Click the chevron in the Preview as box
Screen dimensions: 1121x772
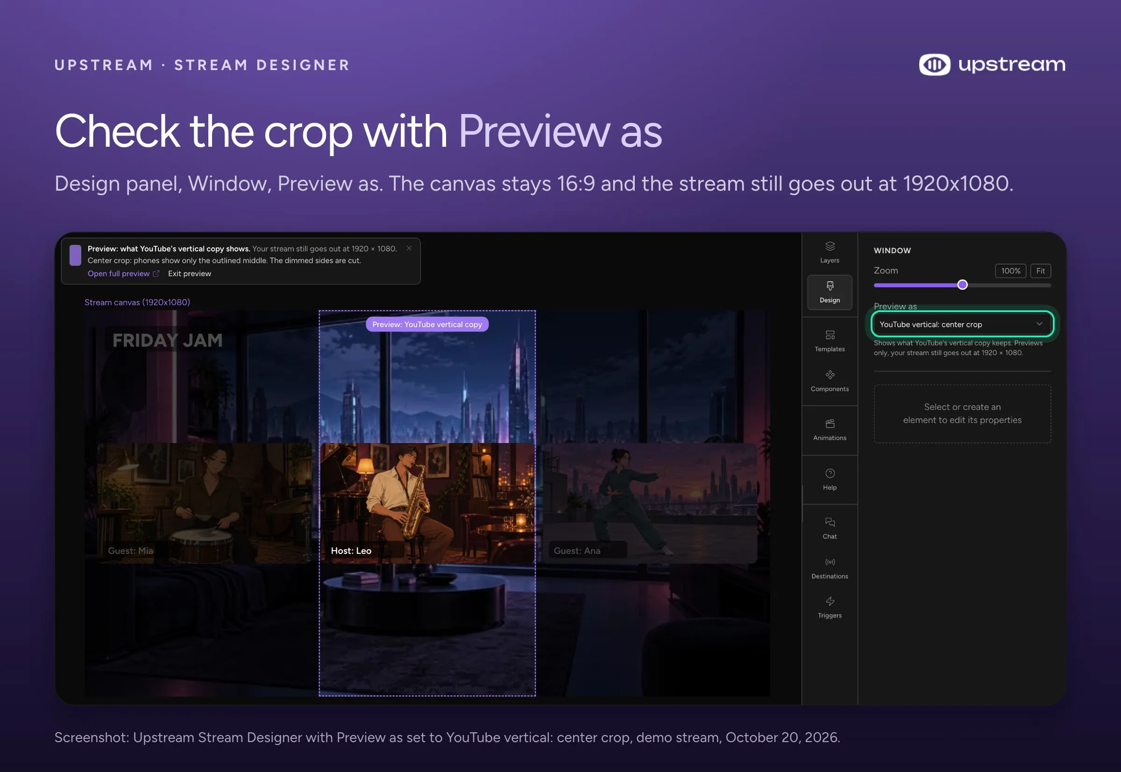point(1039,323)
